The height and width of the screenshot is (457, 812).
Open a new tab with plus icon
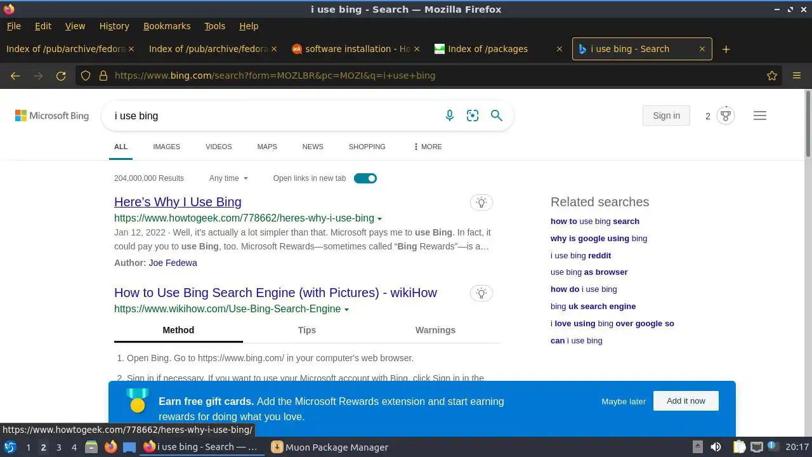(x=726, y=49)
